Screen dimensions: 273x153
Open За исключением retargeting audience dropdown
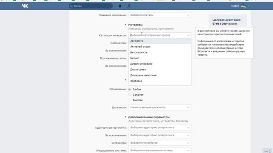pos(160,135)
